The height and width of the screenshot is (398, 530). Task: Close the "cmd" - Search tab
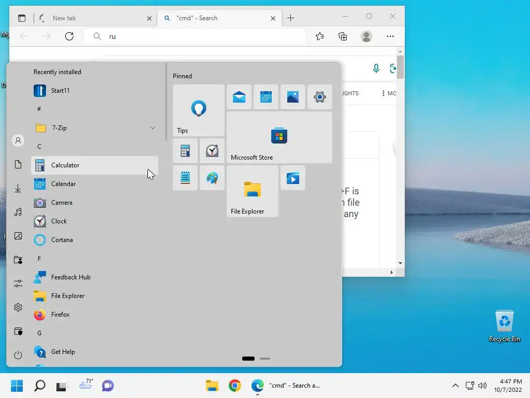point(273,18)
